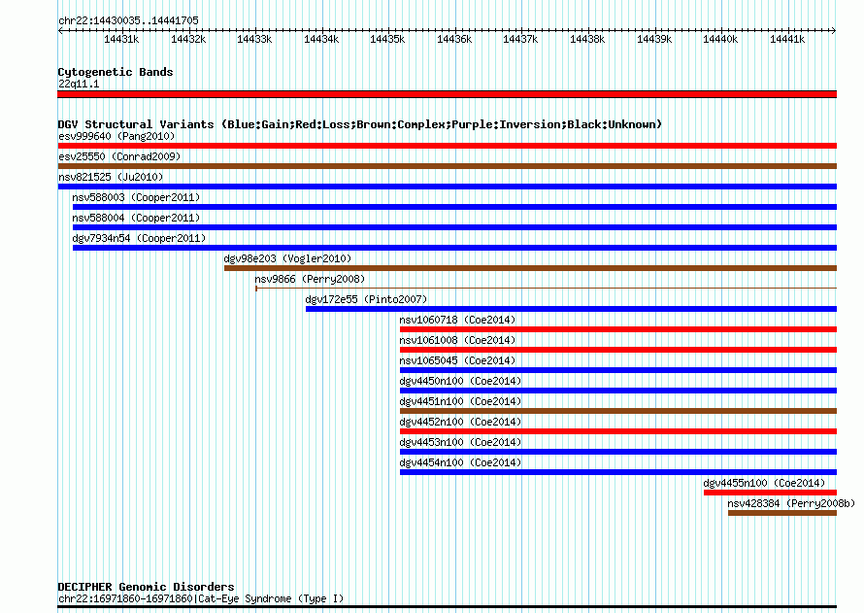Click nsv1065045 (Coe2014) label
The height and width of the screenshot is (613, 864).
click(x=457, y=360)
